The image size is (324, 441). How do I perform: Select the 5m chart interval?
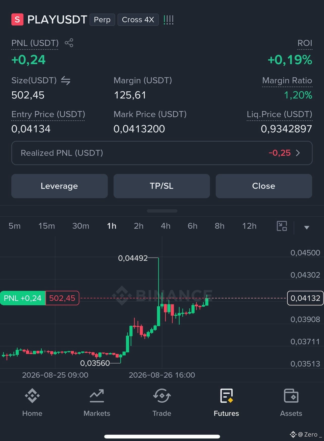(x=15, y=226)
